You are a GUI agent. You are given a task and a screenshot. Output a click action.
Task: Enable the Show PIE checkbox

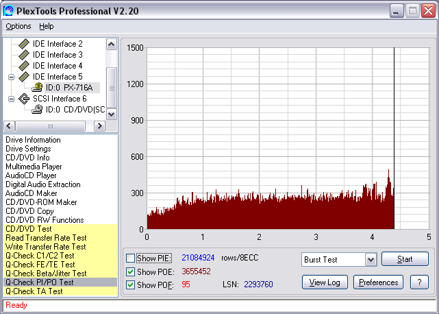coord(130,258)
